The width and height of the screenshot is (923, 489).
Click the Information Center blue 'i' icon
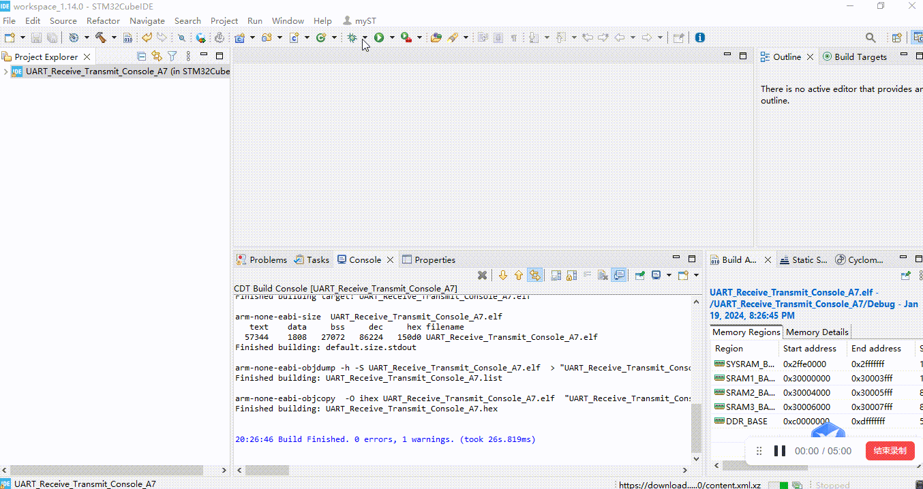(699, 37)
